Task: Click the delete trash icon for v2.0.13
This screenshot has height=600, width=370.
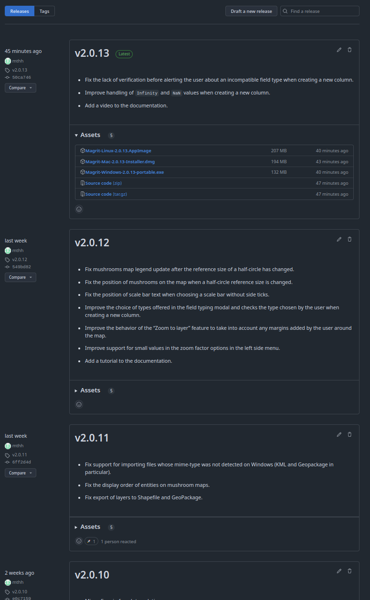Action: click(349, 50)
